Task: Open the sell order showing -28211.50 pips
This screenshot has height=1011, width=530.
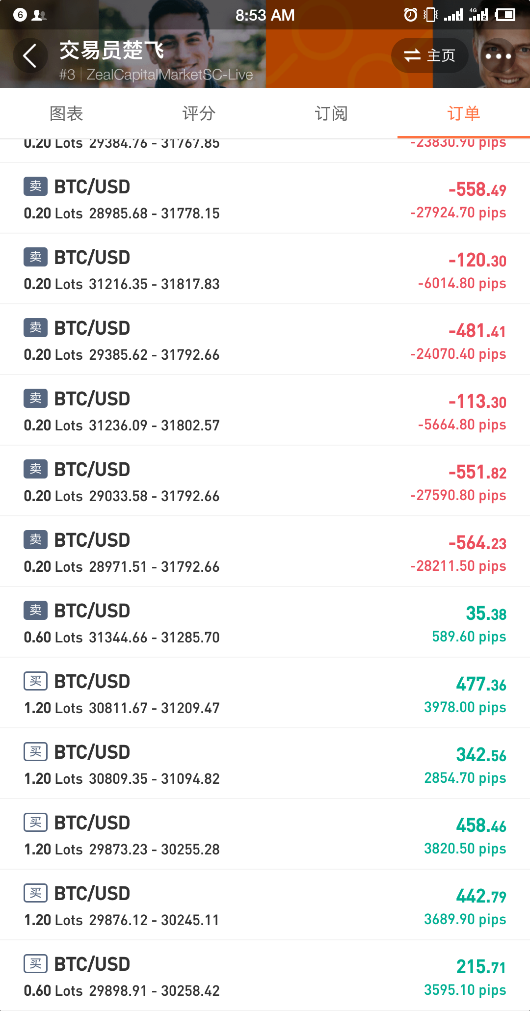Action: click(x=265, y=552)
